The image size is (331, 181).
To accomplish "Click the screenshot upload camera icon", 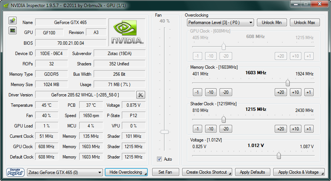I will tap(12, 20).
